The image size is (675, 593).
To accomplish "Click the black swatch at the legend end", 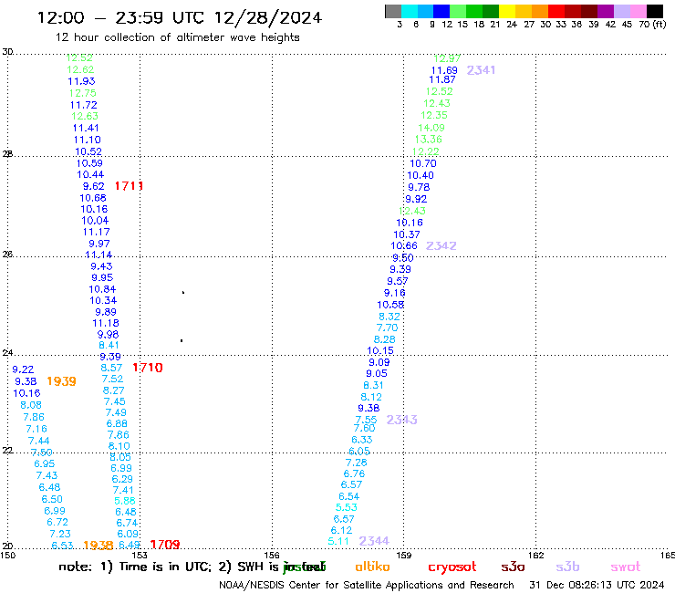I will 654,11.
